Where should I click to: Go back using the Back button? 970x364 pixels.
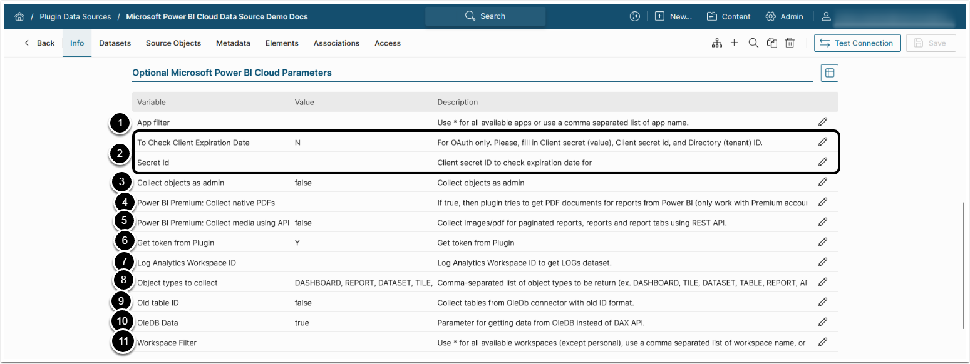[x=39, y=43]
